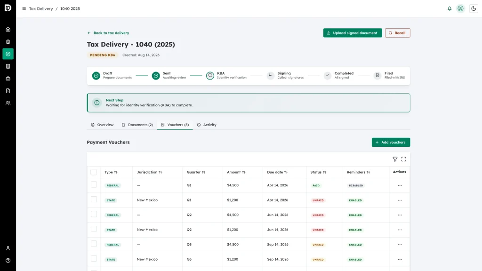The image size is (482, 271).
Task: Open the account avatar icon
Action: point(460,8)
